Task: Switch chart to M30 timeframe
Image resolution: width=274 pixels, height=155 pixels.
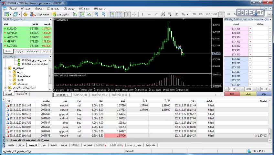Action: coord(215,14)
